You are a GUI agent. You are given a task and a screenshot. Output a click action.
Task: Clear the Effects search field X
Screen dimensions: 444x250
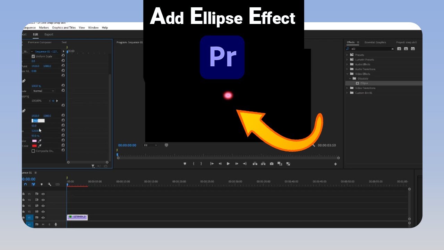click(393, 49)
